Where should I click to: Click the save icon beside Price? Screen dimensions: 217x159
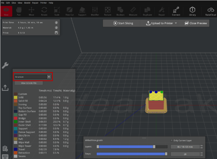point(56,33)
